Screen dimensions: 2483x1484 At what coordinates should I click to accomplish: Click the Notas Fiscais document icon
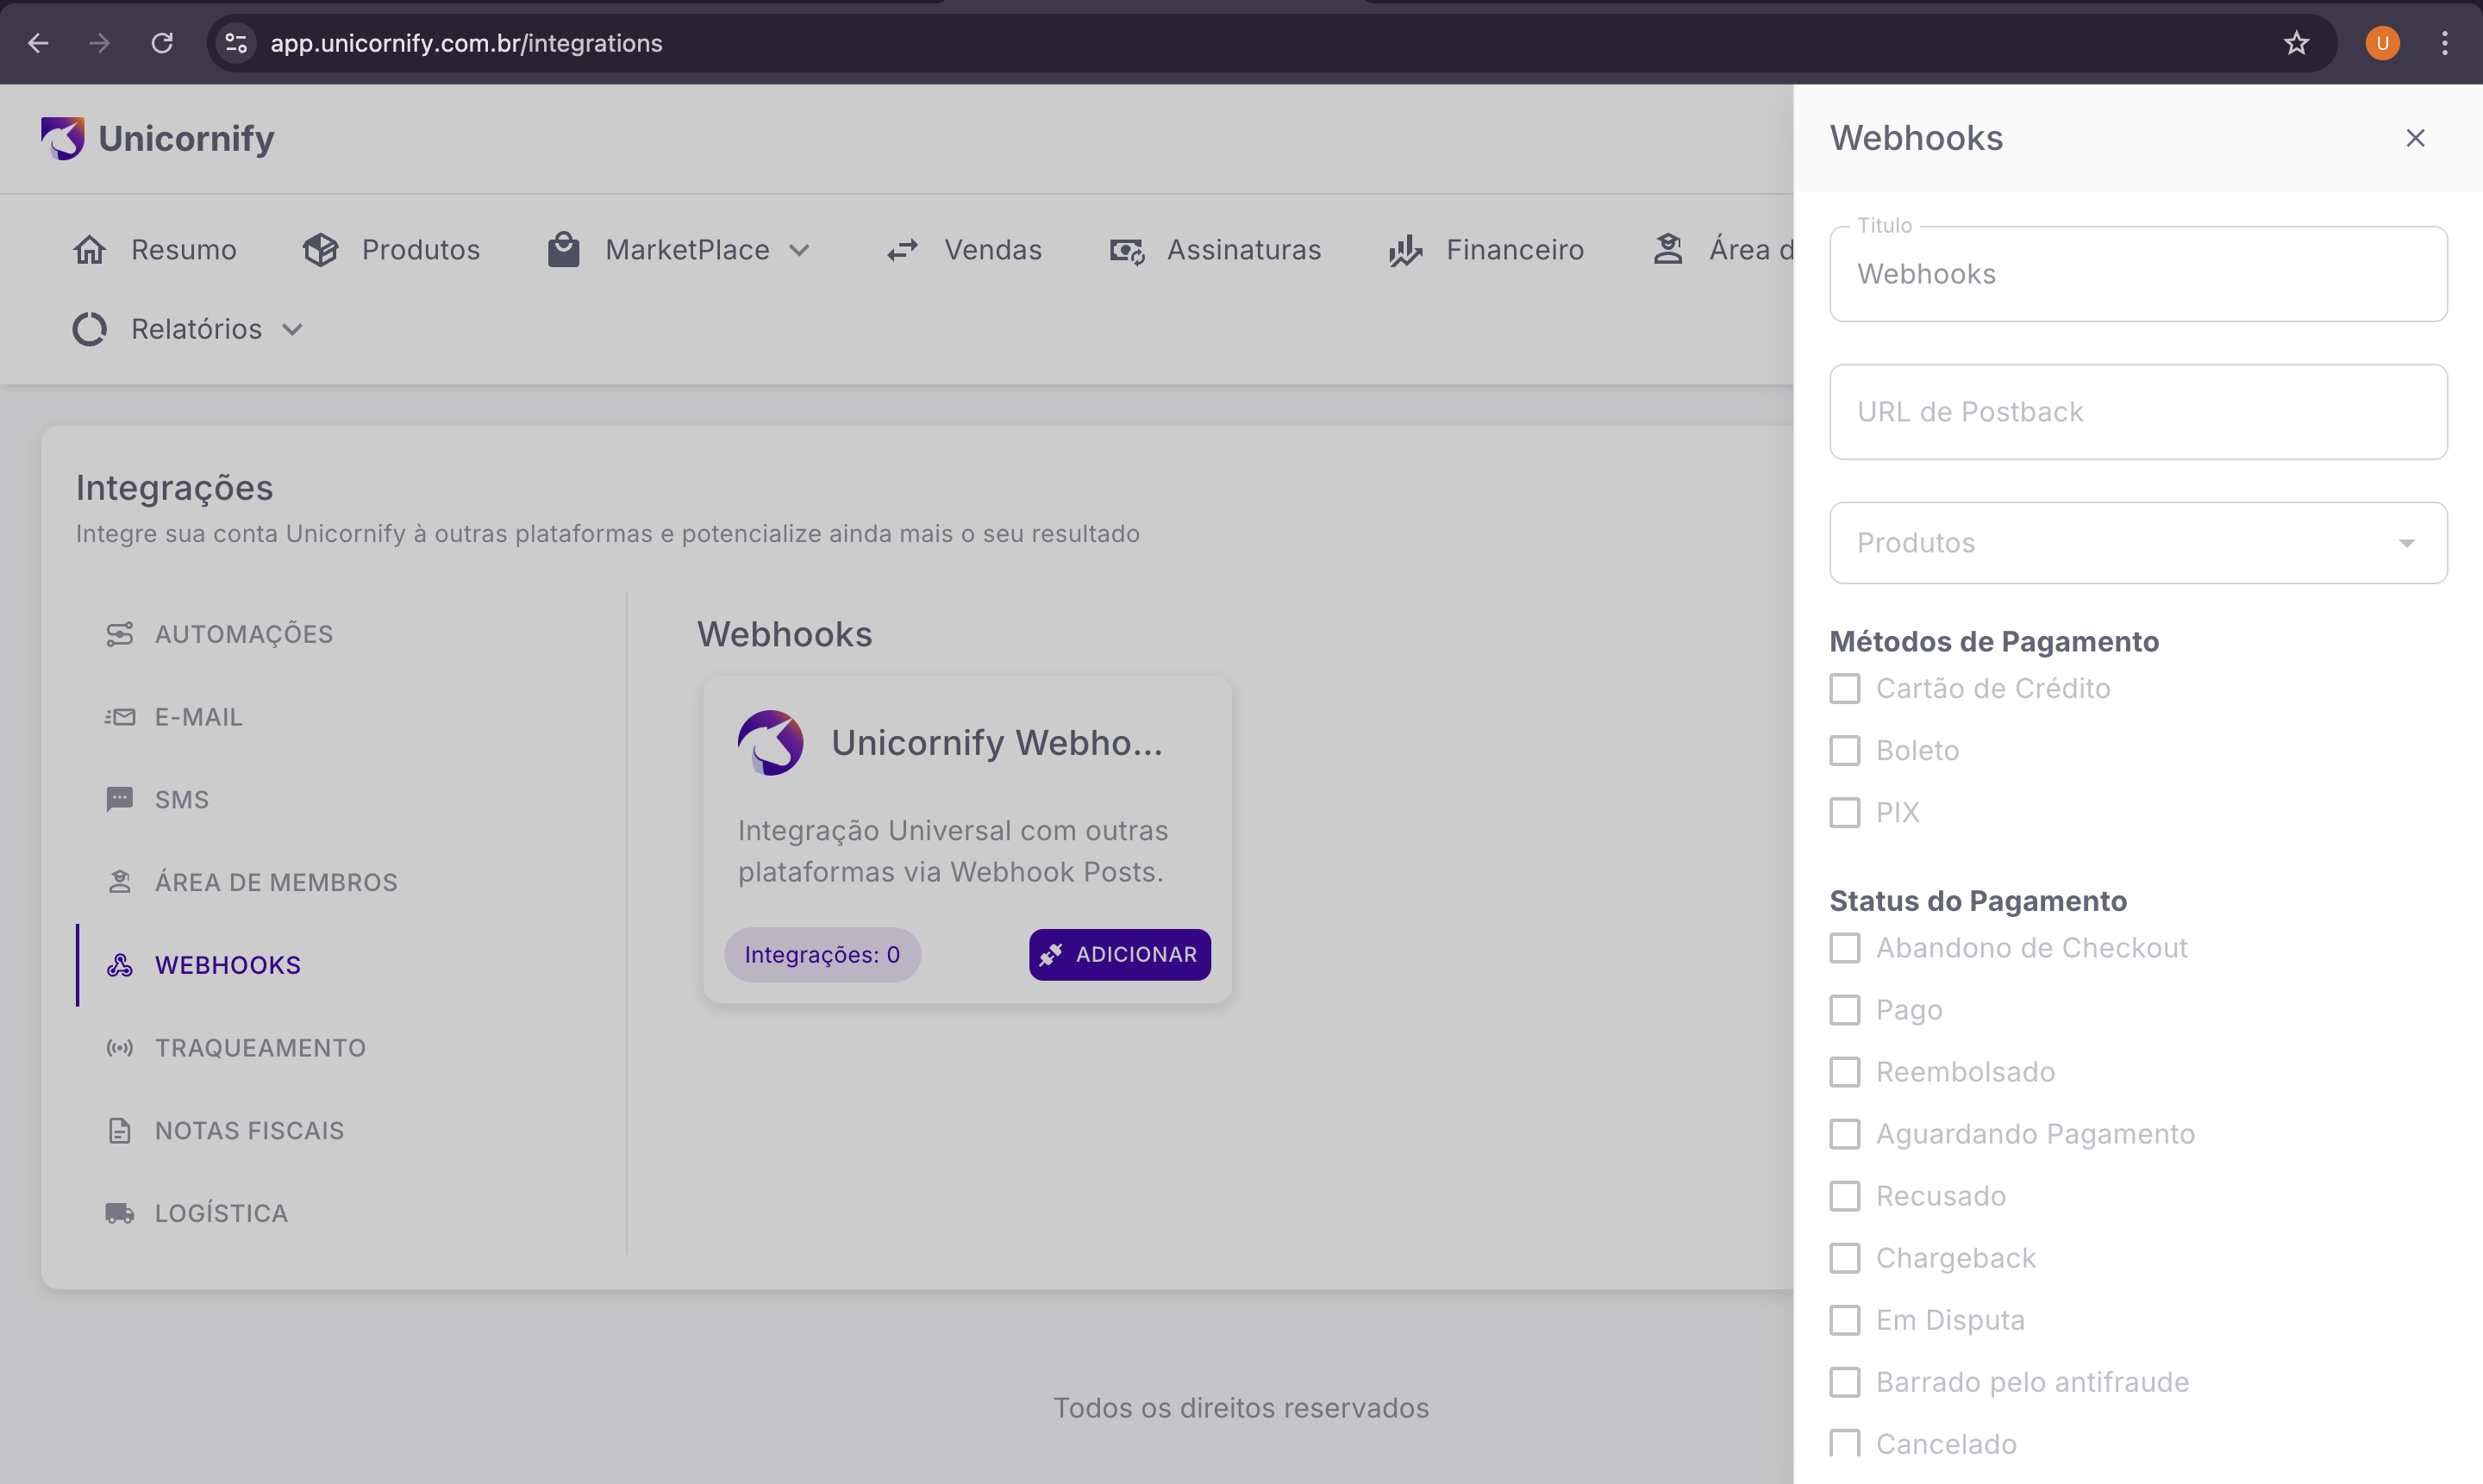coord(120,1130)
